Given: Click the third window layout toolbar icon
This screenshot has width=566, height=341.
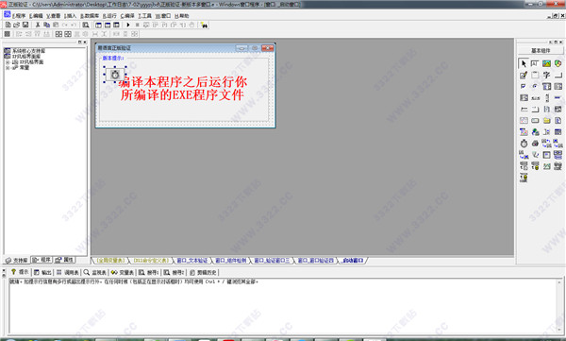Looking at the screenshot, I should point(116,25).
